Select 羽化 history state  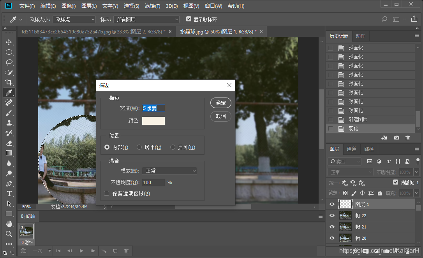tap(371, 129)
